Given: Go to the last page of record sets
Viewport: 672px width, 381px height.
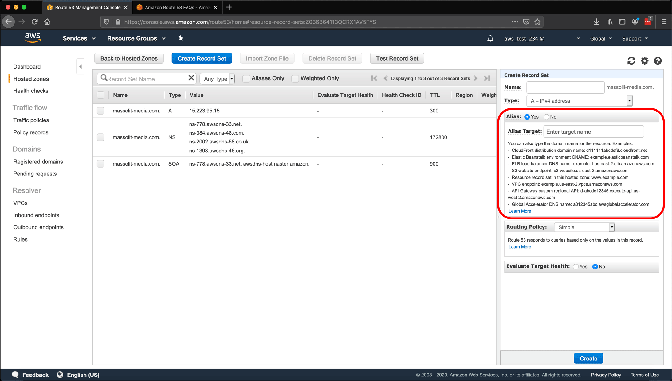Looking at the screenshot, I should pyautogui.click(x=487, y=78).
